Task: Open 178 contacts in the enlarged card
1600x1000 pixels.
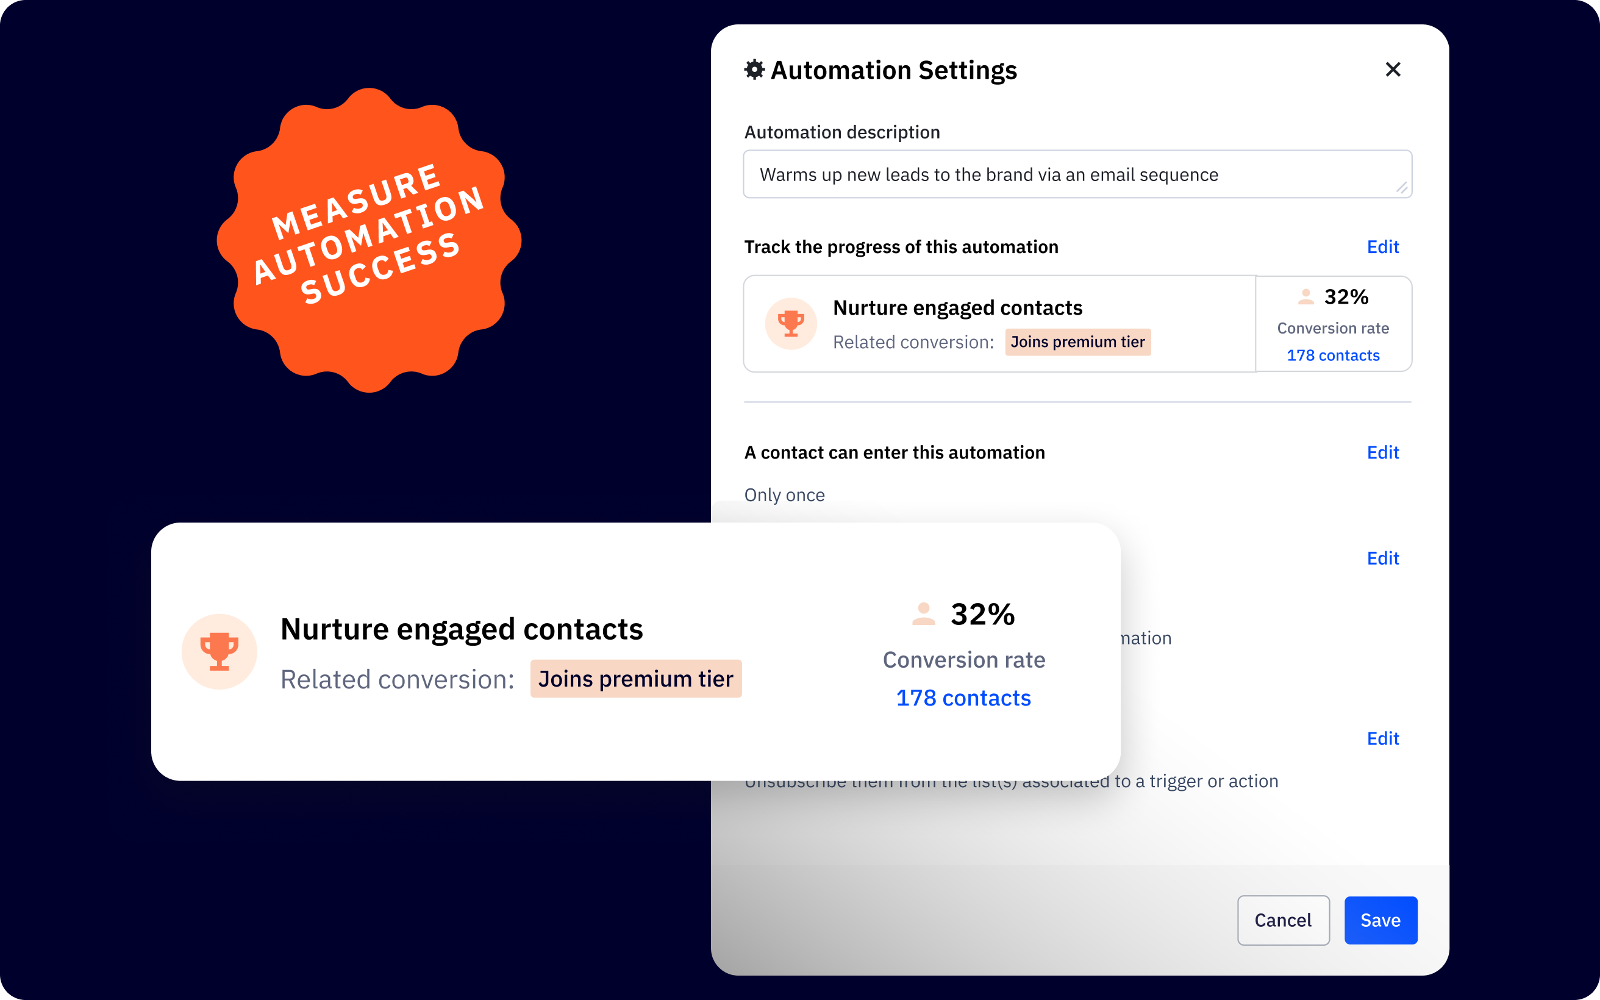Action: tap(963, 697)
